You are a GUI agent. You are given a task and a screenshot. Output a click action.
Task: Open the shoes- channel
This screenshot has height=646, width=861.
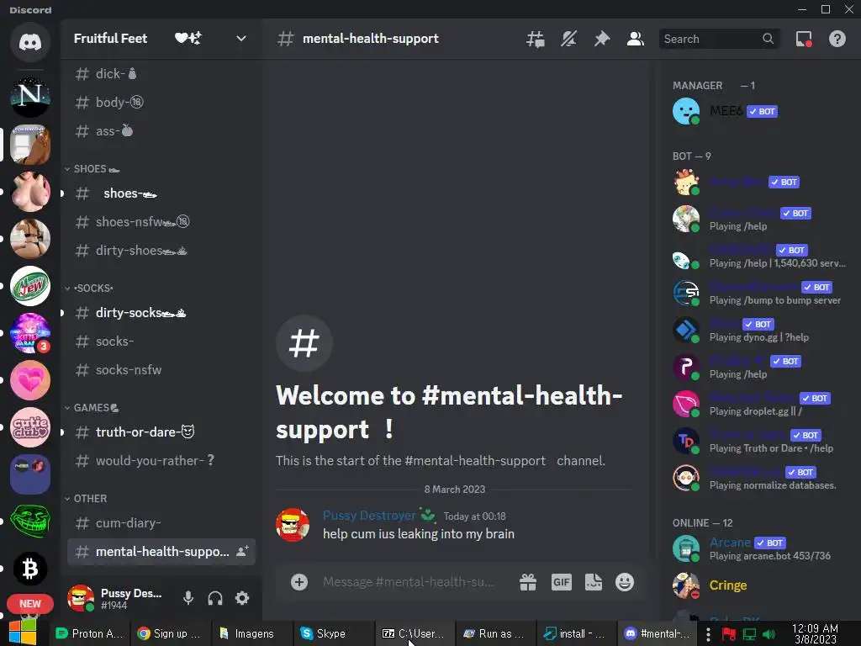pyautogui.click(x=161, y=193)
